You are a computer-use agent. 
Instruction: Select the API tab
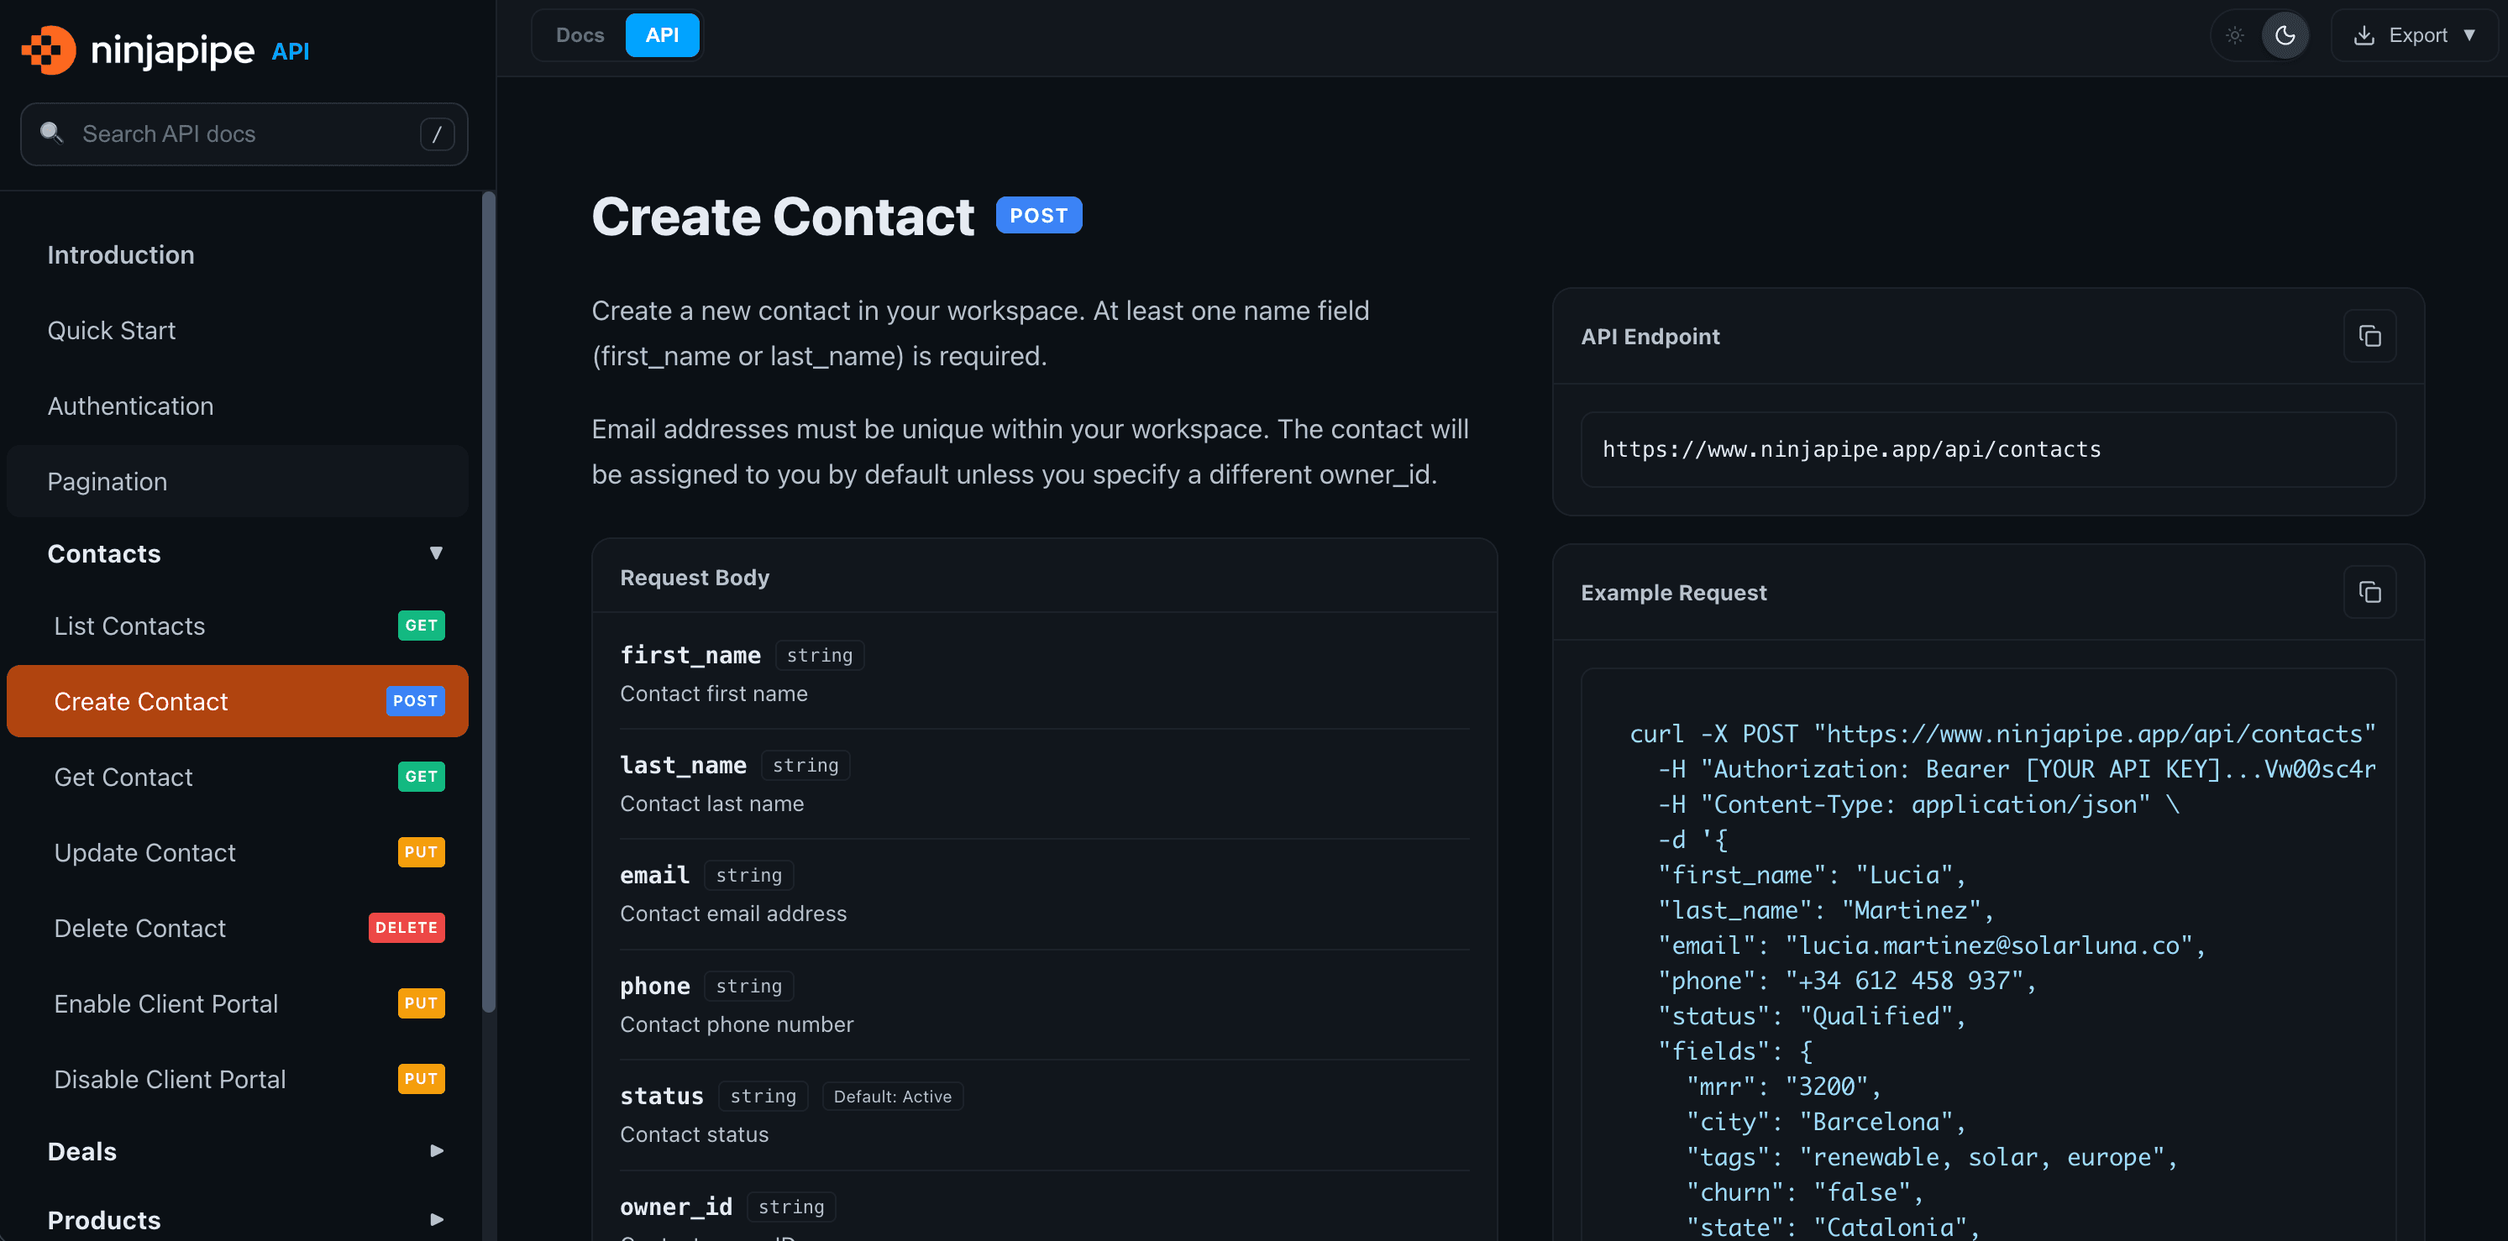click(x=662, y=34)
